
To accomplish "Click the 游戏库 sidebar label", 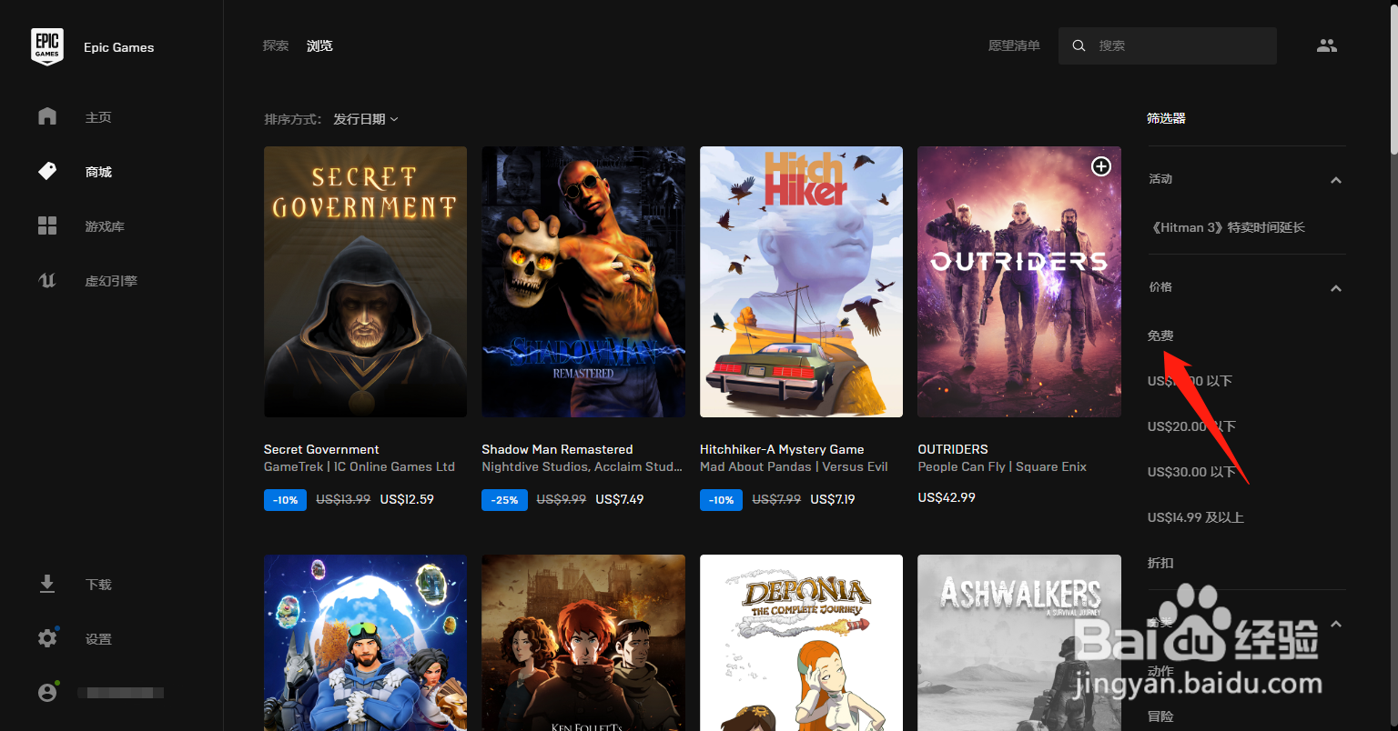I will 105,226.
